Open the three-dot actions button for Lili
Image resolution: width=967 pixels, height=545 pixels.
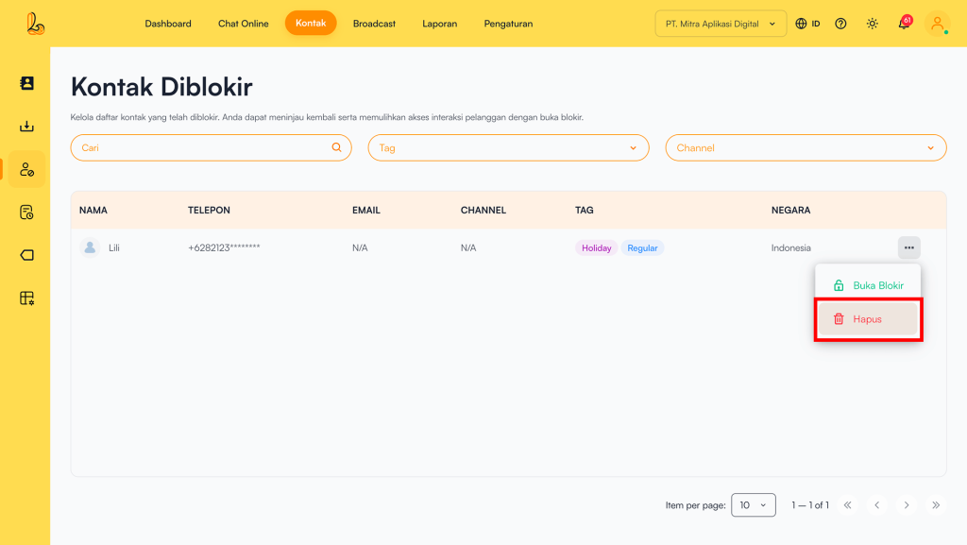[908, 247]
